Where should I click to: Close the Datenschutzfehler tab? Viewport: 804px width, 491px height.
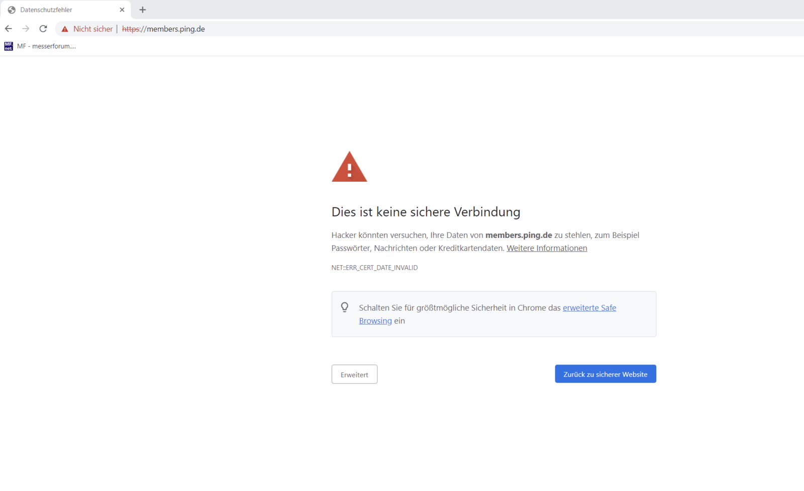(x=122, y=10)
